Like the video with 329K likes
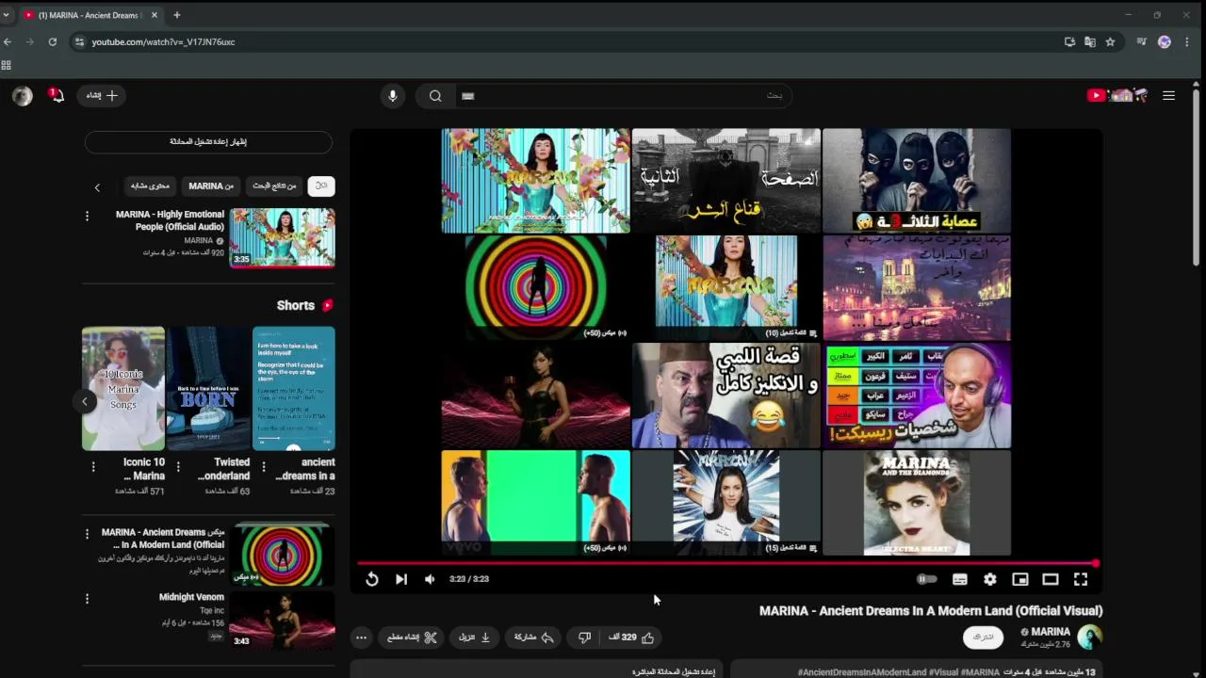This screenshot has width=1206, height=678. coord(632,638)
